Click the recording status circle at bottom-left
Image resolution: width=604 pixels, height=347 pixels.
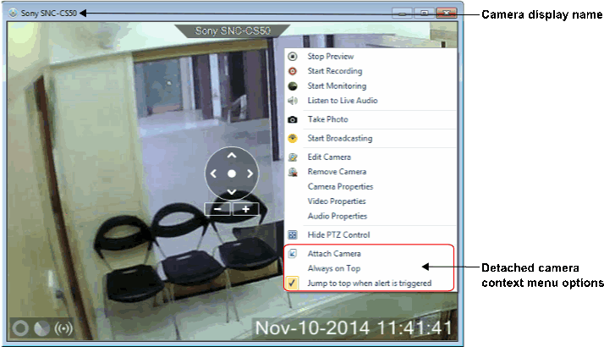[x=20, y=328]
